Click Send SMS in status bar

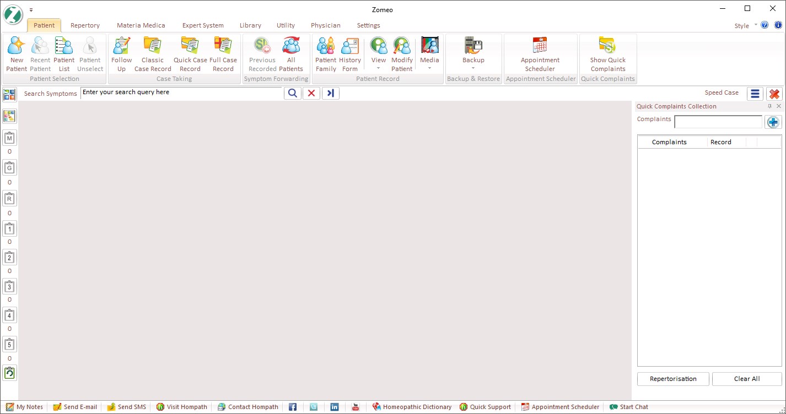pos(127,407)
